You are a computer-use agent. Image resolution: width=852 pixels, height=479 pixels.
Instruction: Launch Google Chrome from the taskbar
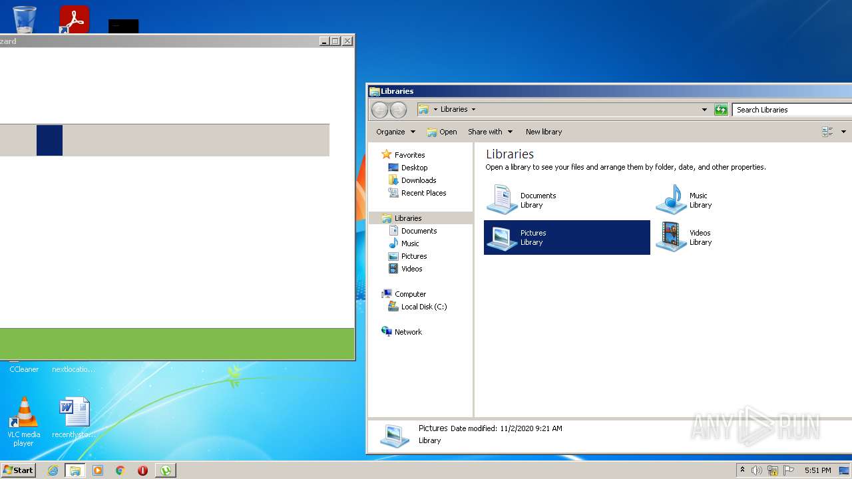(120, 470)
